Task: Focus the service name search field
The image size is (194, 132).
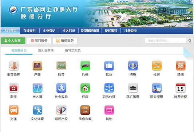Action: pos(166,40)
